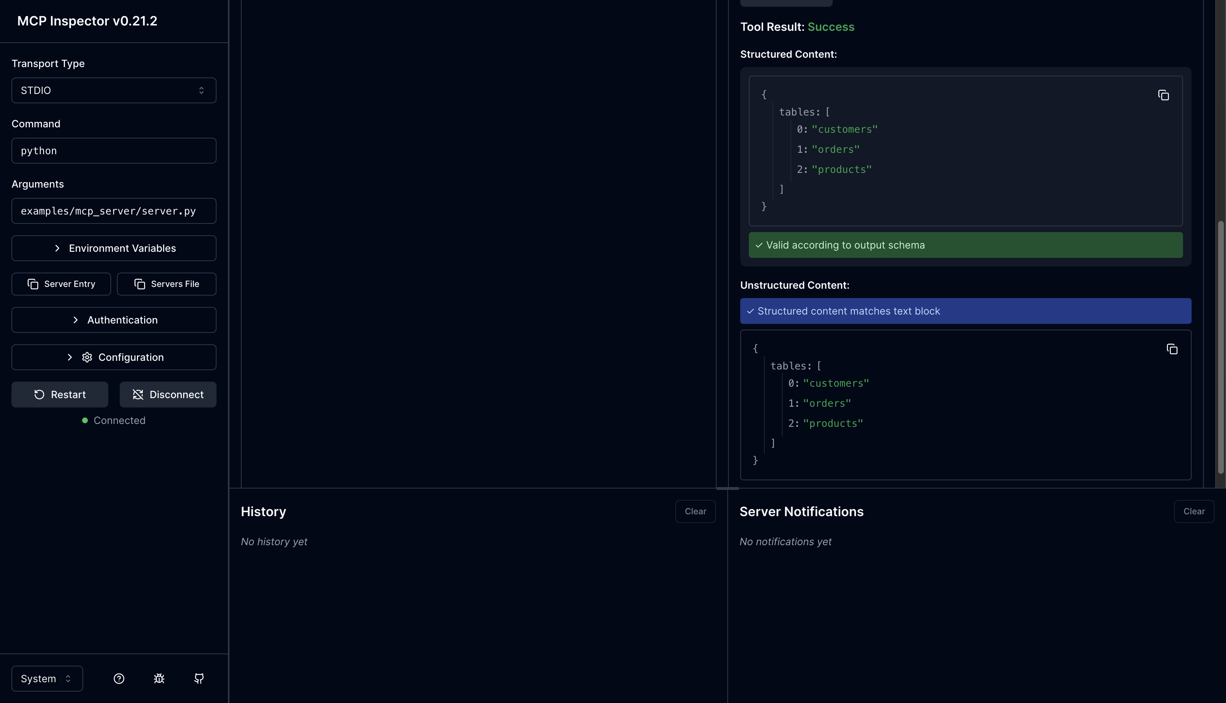Click the 'tables:' key in Unstructured Content
Screen dimensions: 1226x703
coord(791,366)
